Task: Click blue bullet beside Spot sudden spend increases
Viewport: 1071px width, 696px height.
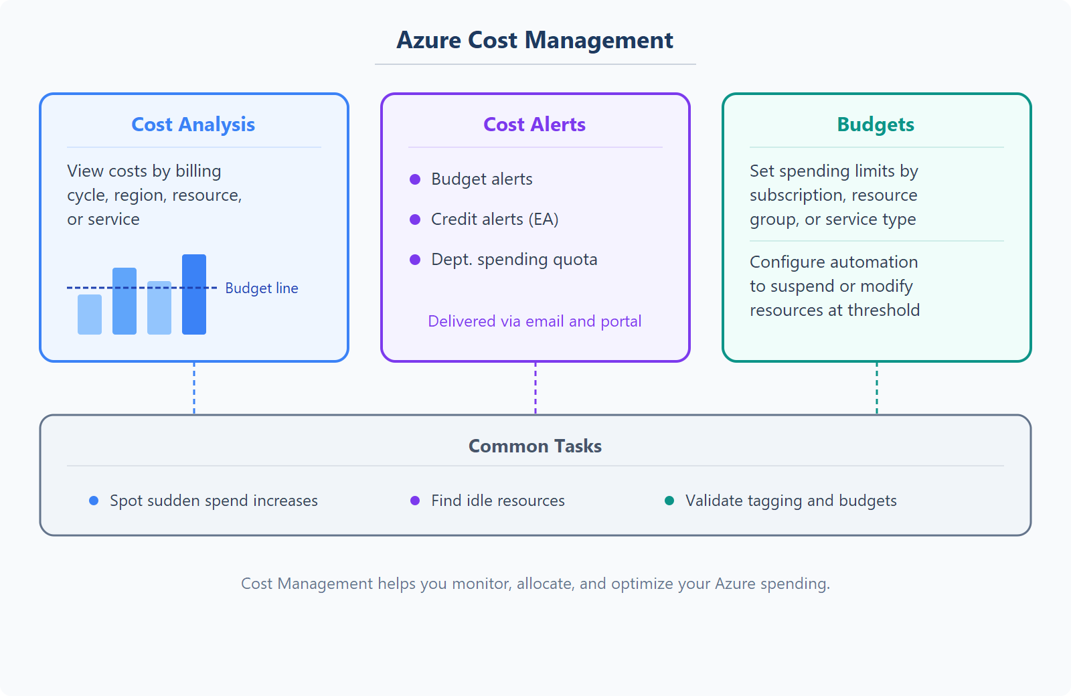Action: point(94,501)
